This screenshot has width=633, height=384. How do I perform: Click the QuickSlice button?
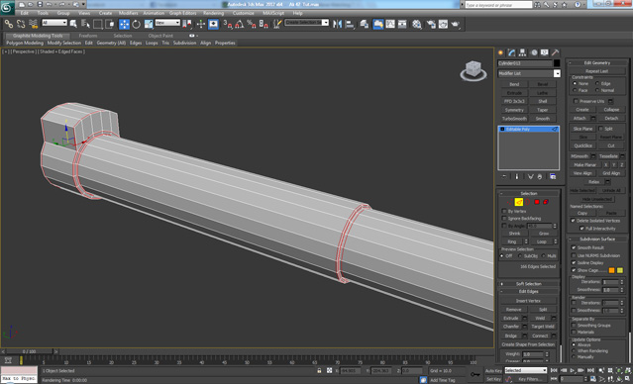tap(582, 146)
